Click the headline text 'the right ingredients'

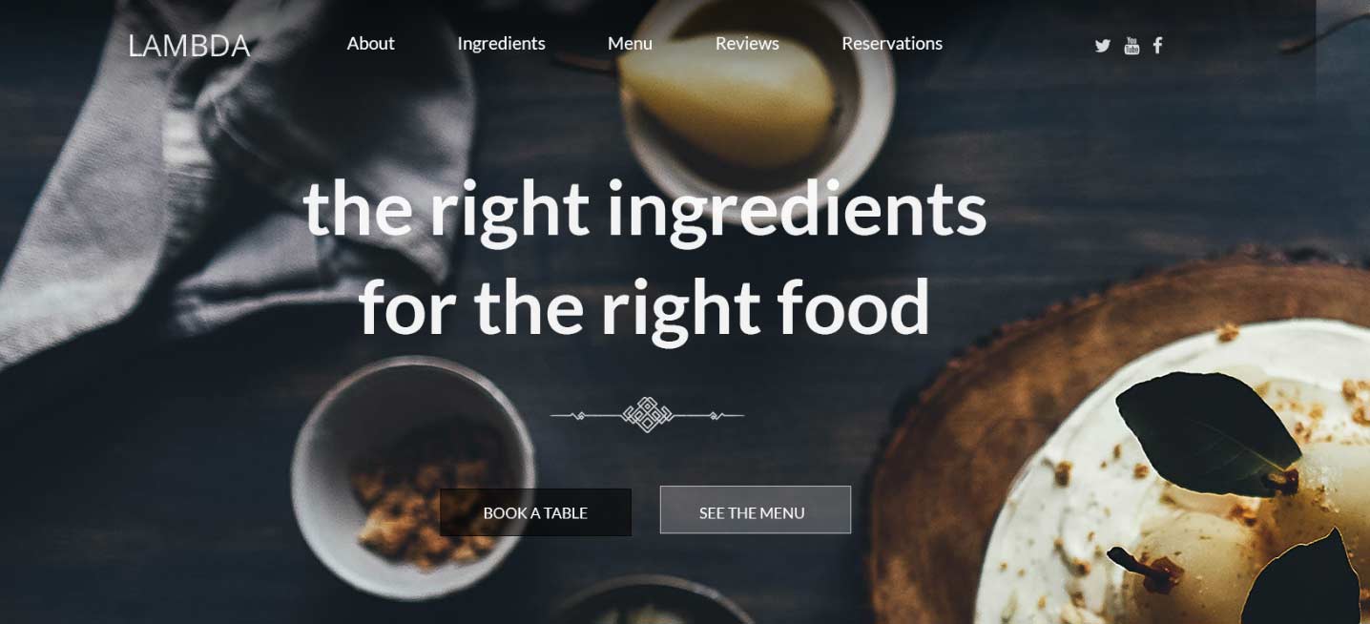pyautogui.click(x=645, y=210)
